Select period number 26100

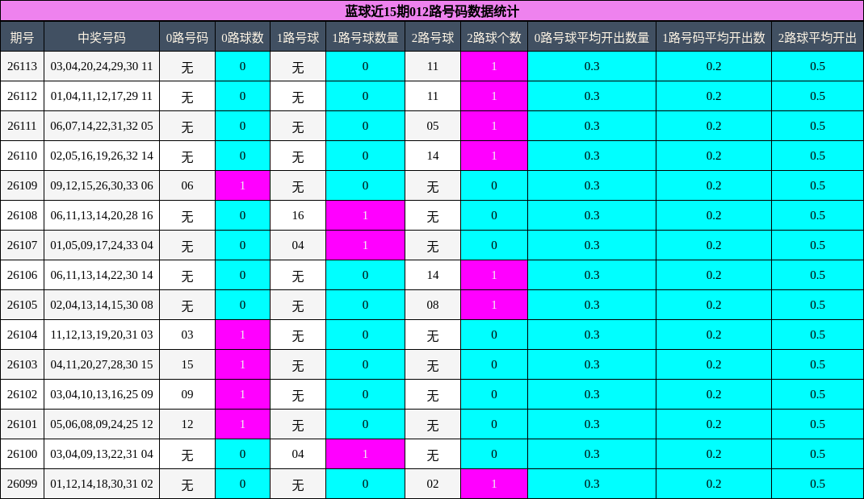[x=22, y=454]
